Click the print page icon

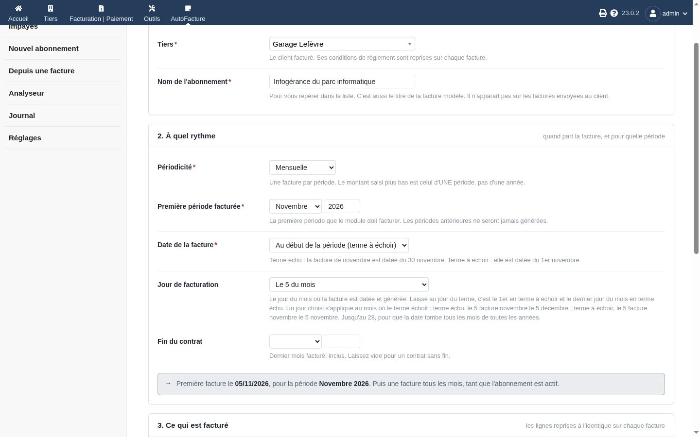coord(603,13)
